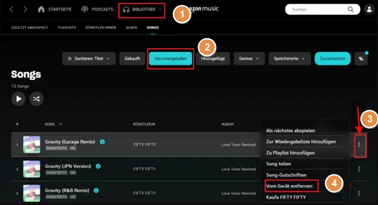Viewport: 378px width, 205px height.
Task: Open Love Tune: Rewired album in row 2
Action: 239,169
